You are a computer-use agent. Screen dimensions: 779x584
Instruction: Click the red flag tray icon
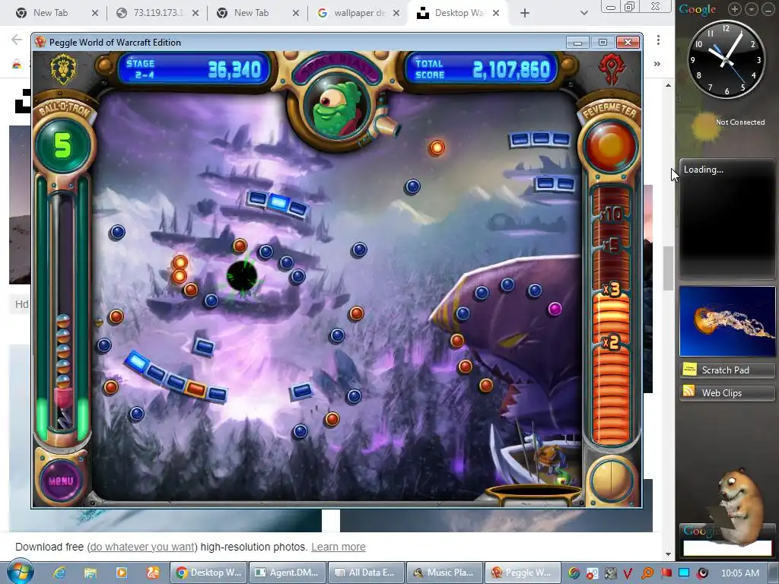coord(666,573)
